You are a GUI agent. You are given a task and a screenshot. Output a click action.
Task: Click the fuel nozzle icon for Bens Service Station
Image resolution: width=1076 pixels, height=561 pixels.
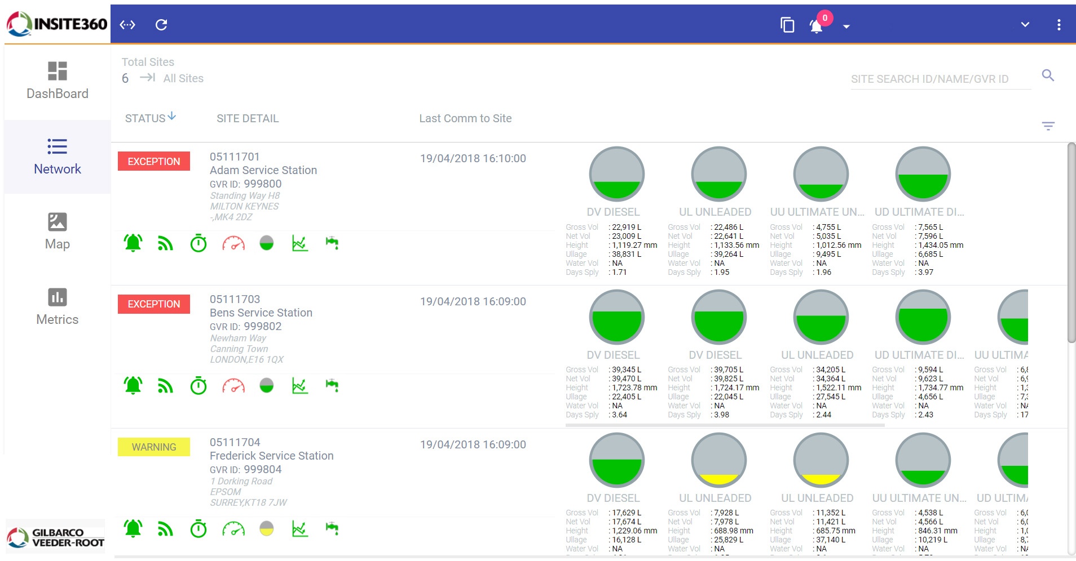click(x=332, y=385)
